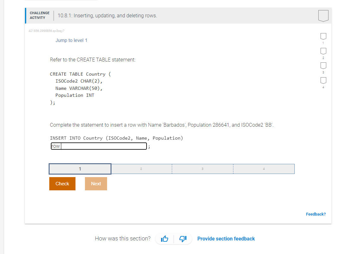Image resolution: width=337 pixels, height=254 pixels.
Task: Click the thumbs down feedback icon
Action: click(x=183, y=239)
